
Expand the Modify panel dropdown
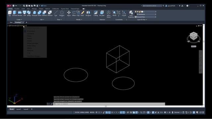point(79,20)
